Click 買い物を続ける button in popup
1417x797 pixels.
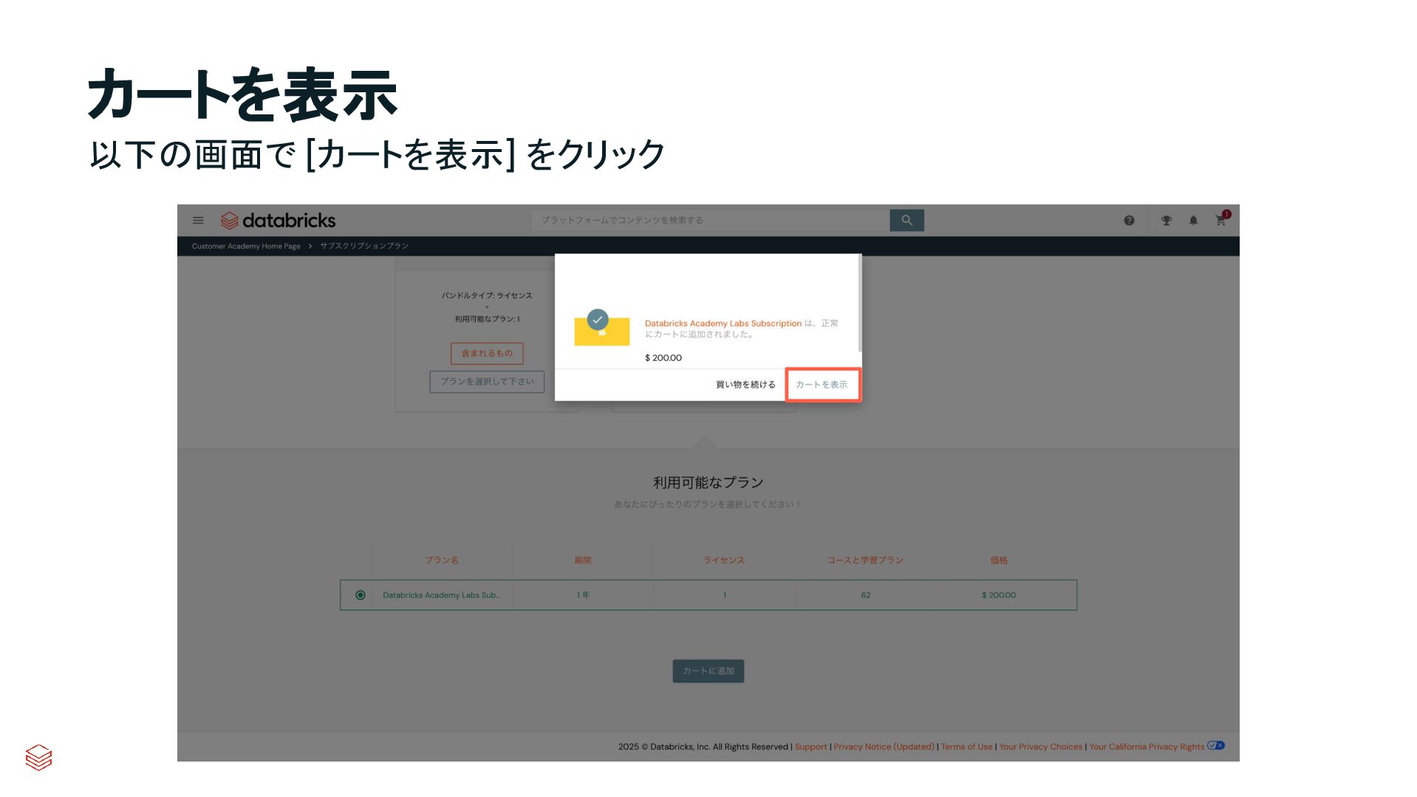pyautogui.click(x=745, y=384)
